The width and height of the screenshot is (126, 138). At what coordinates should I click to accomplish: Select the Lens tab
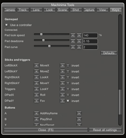(x=36, y=10)
